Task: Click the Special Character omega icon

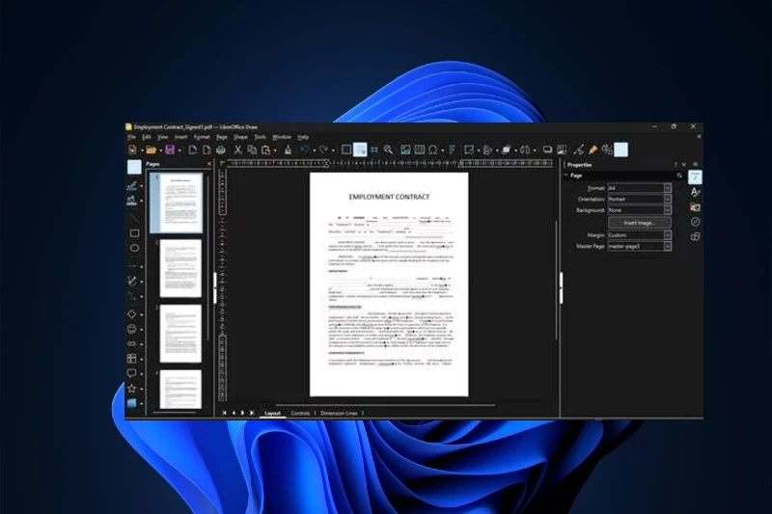Action: (432, 149)
